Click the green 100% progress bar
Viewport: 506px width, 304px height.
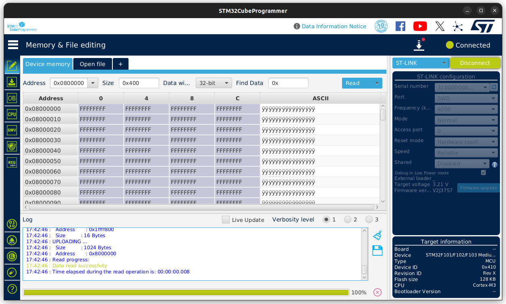tap(186, 292)
